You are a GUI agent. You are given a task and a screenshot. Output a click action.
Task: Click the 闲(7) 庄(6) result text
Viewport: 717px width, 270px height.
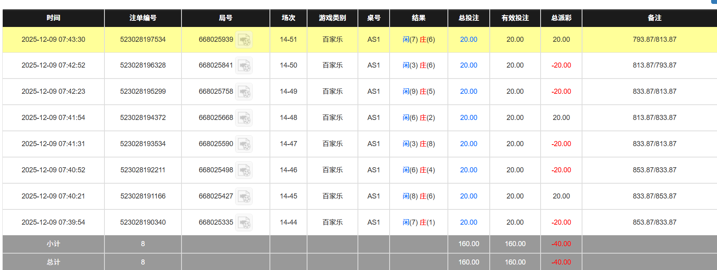(x=419, y=39)
